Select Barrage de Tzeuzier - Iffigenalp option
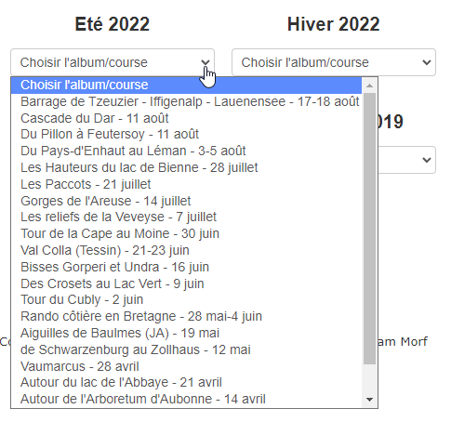Screen dimensions: 451x435 (186, 101)
